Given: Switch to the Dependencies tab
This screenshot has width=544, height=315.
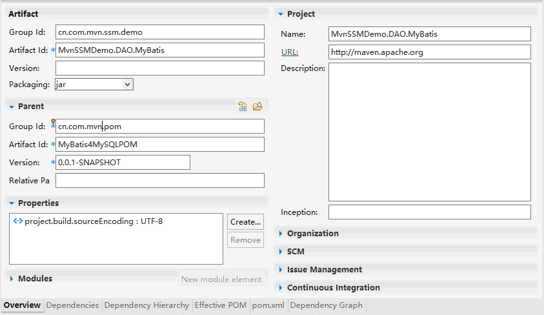Looking at the screenshot, I should [x=72, y=305].
